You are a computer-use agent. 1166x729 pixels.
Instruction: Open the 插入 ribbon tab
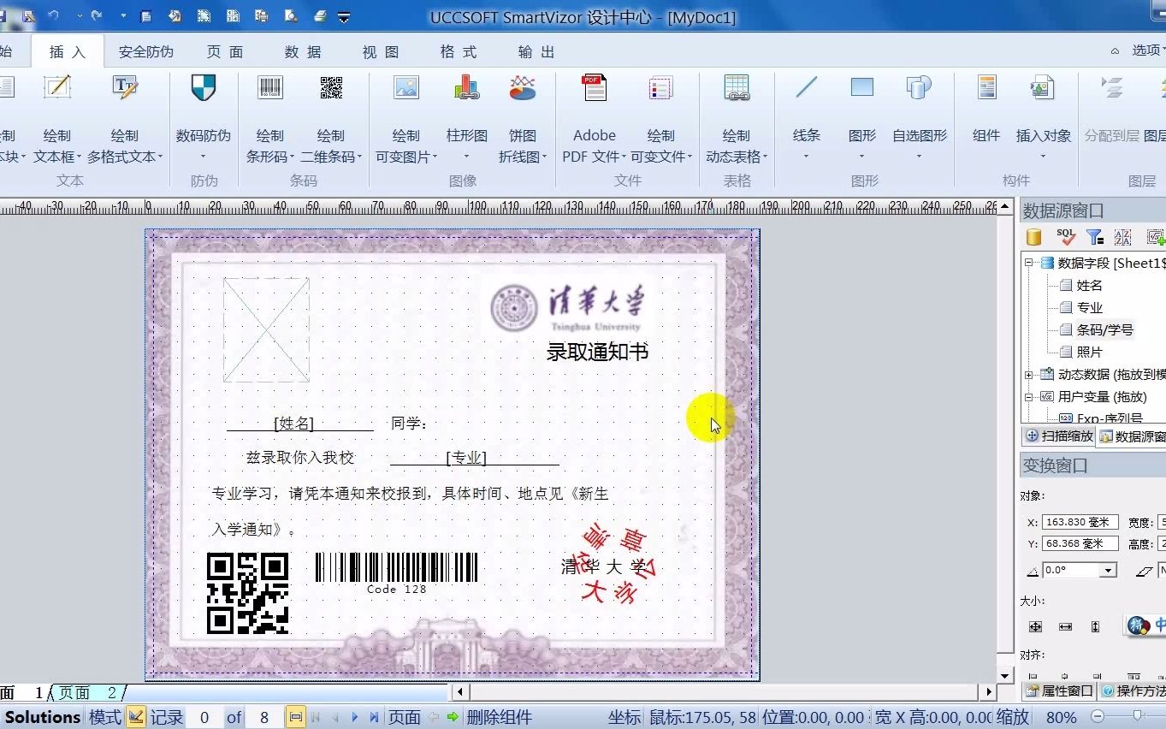68,52
